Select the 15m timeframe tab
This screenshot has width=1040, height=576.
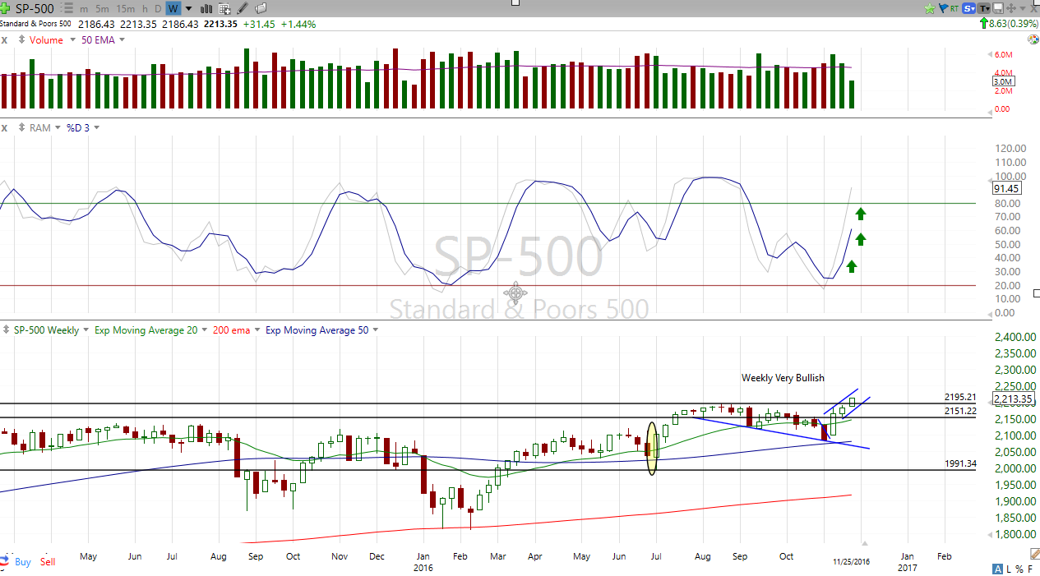pyautogui.click(x=125, y=8)
